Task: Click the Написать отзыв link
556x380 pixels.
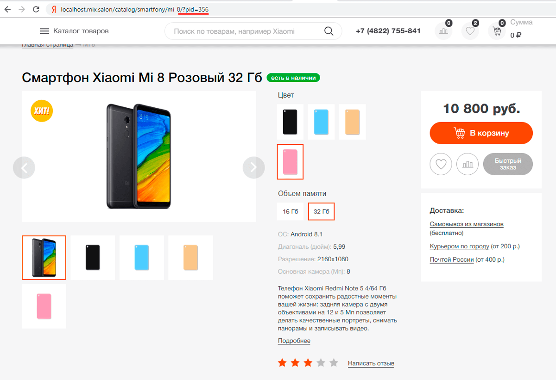Action: point(371,363)
